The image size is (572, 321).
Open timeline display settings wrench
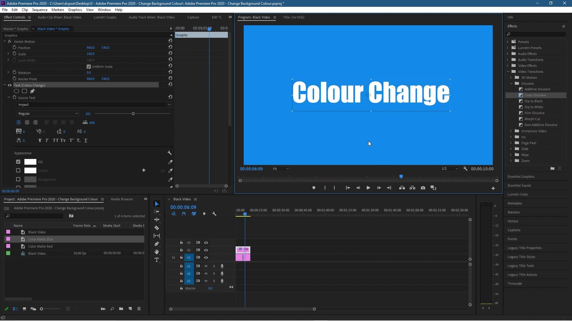pyautogui.click(x=214, y=214)
